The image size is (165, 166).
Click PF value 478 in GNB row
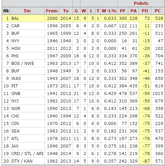point(123,94)
